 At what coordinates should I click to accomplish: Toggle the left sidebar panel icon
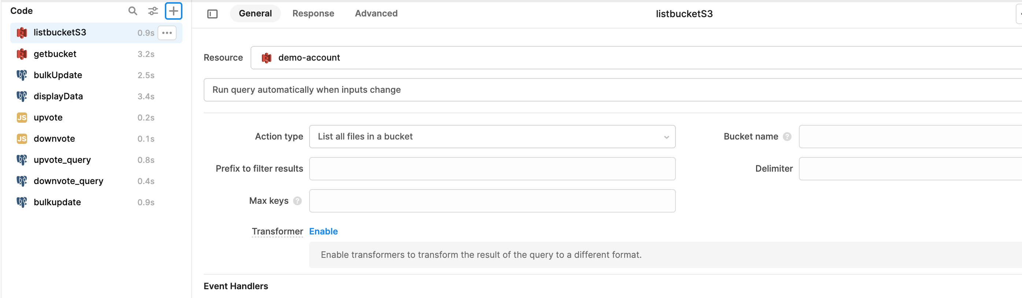tap(212, 14)
